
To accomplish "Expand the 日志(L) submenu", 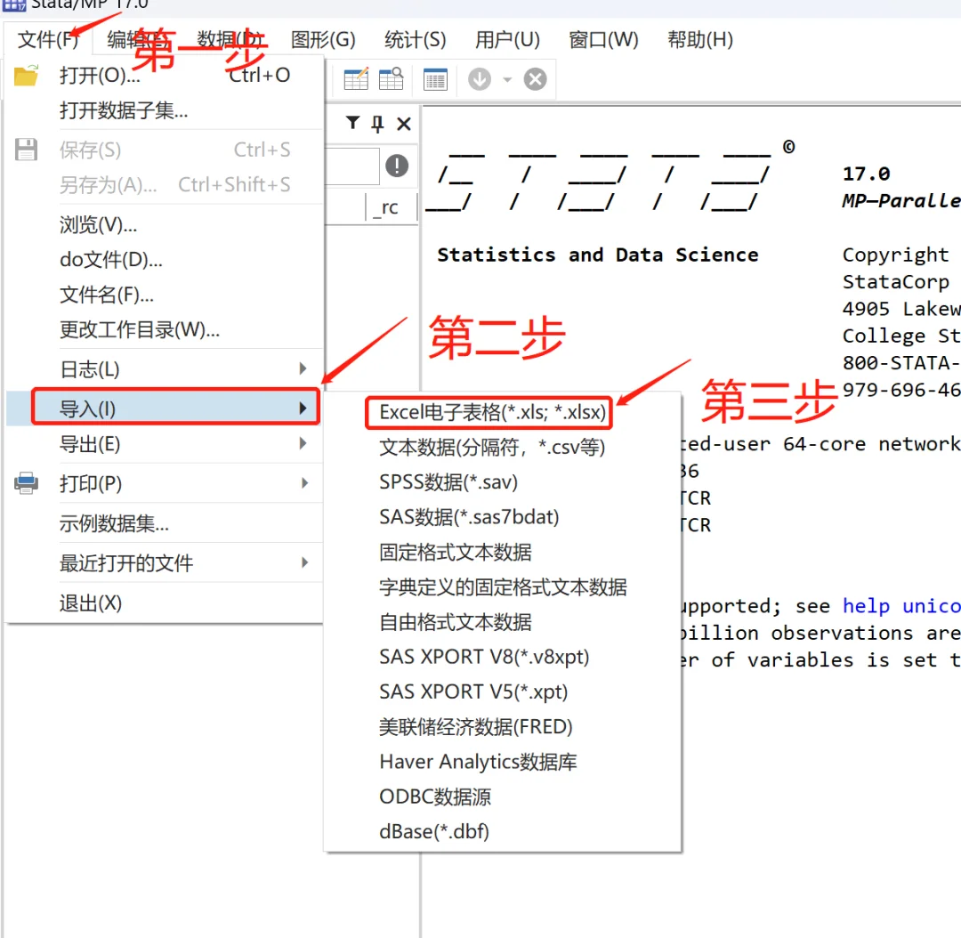I will pos(165,369).
